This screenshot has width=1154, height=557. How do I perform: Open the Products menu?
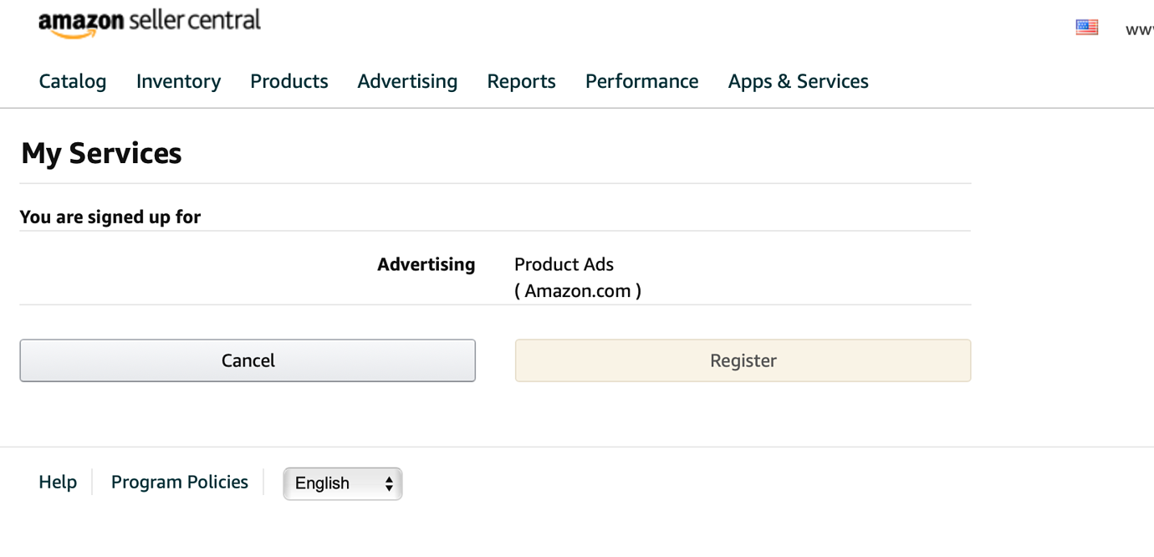click(x=288, y=81)
